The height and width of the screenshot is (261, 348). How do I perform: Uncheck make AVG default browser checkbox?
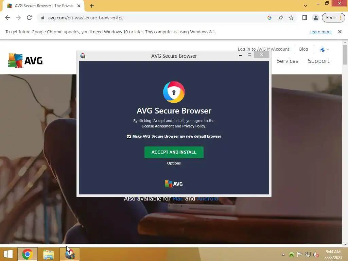[x=129, y=136]
